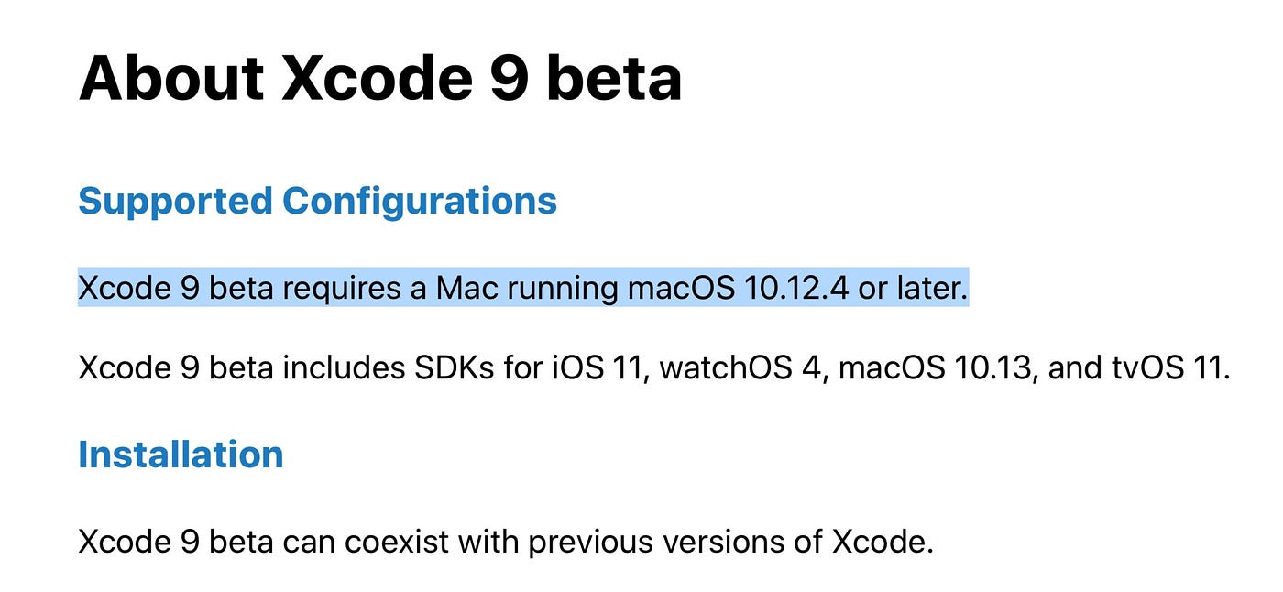
Task: Click the version number "10.12.4" in the highlighted line
Action: (x=795, y=289)
